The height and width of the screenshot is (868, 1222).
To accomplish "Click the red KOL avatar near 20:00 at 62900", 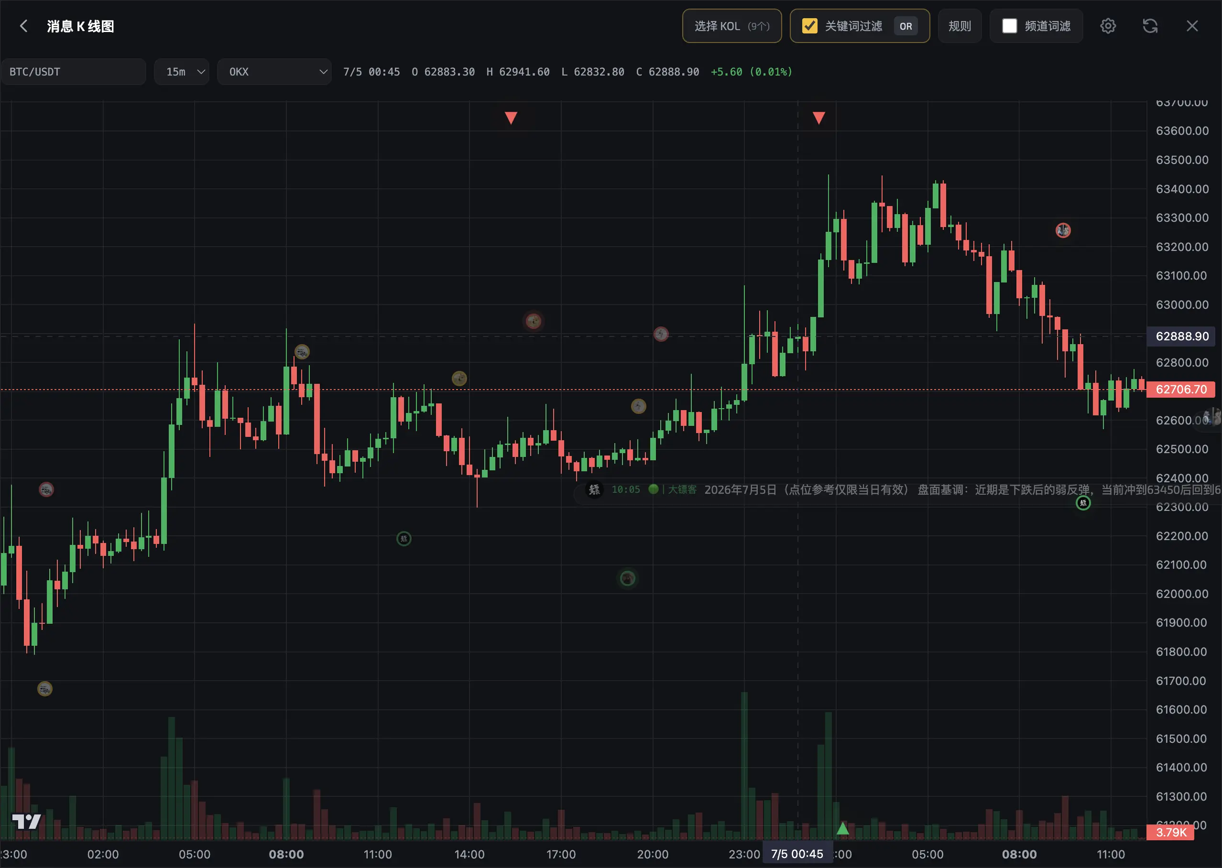I will tap(661, 335).
